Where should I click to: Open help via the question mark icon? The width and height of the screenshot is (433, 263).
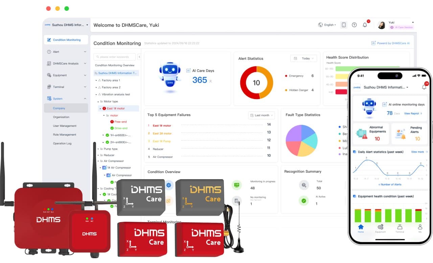point(354,25)
